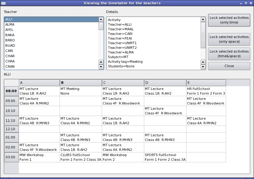
Task: Click the Details panel scrollbar thumb
Action: (203, 35)
